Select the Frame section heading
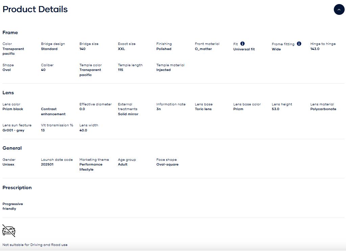Screen dimensions: 346x252 click(x=10, y=33)
